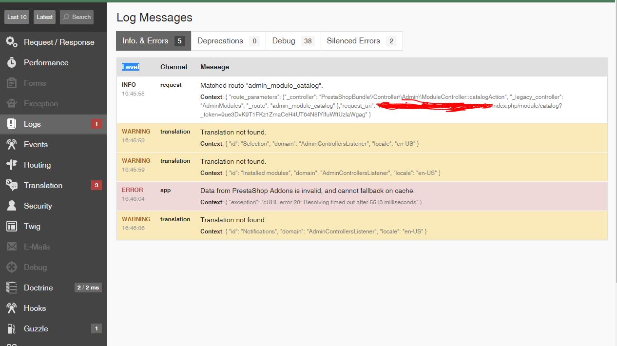Viewport: 617px width, 346px height.
Task: Click the Debug crosshair icon
Action: 12,267
